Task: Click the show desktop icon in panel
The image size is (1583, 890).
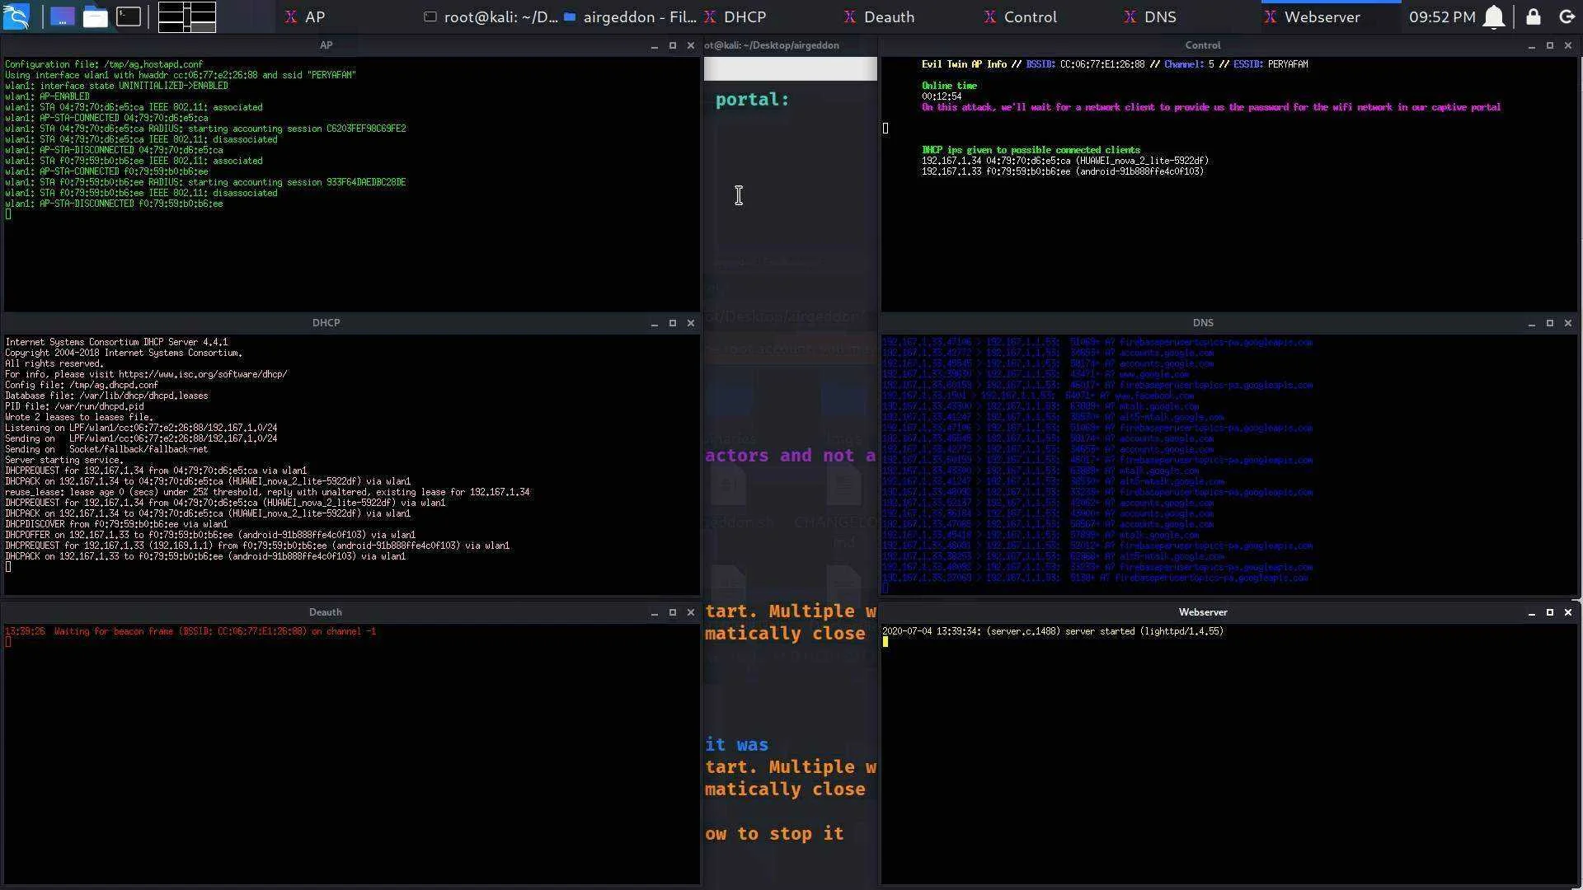Action: pyautogui.click(x=62, y=16)
